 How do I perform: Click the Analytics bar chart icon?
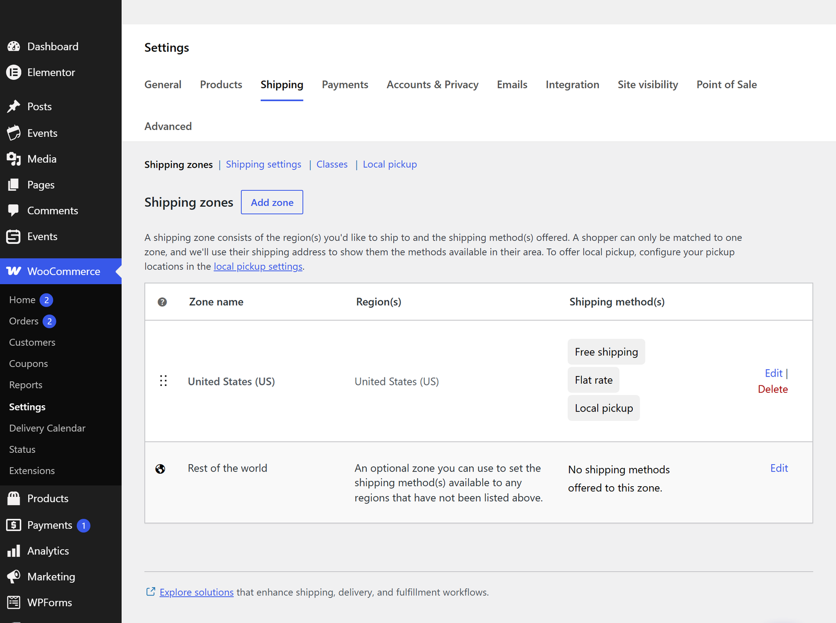(14, 551)
